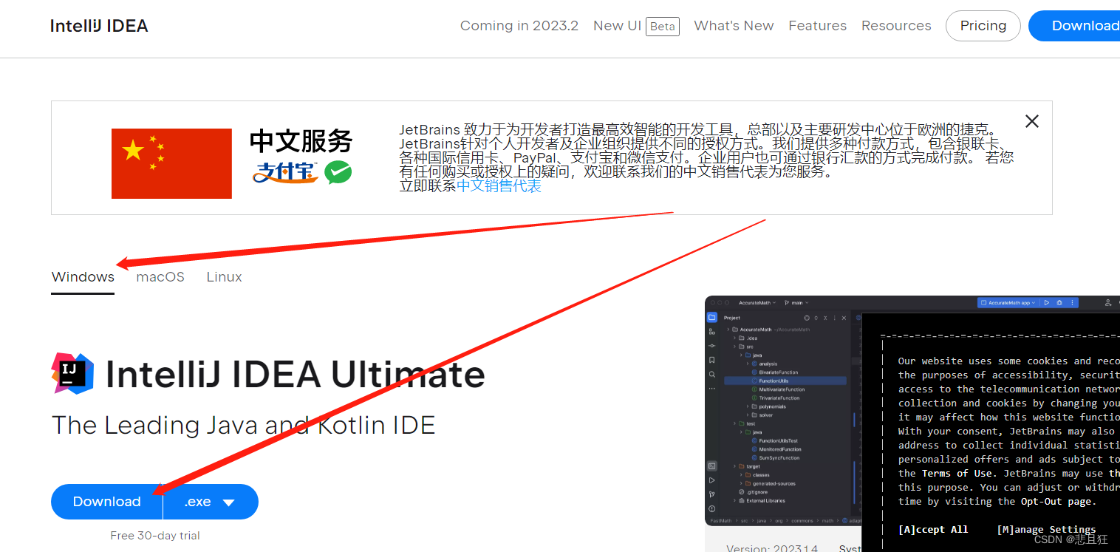Open the Opt-Out page link
This screenshot has height=552, width=1120.
click(x=1059, y=502)
